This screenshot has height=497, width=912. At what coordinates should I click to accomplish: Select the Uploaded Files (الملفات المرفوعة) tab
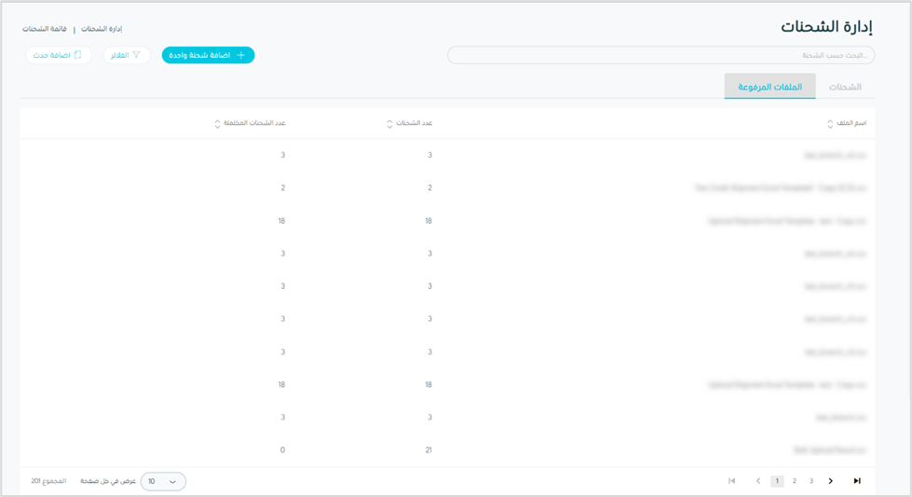(x=769, y=87)
